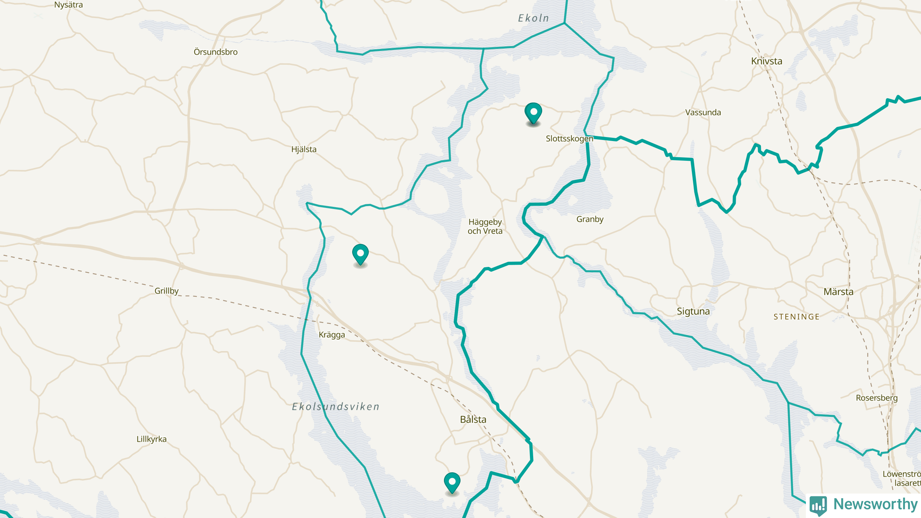Click the Grillby place label

tap(167, 291)
